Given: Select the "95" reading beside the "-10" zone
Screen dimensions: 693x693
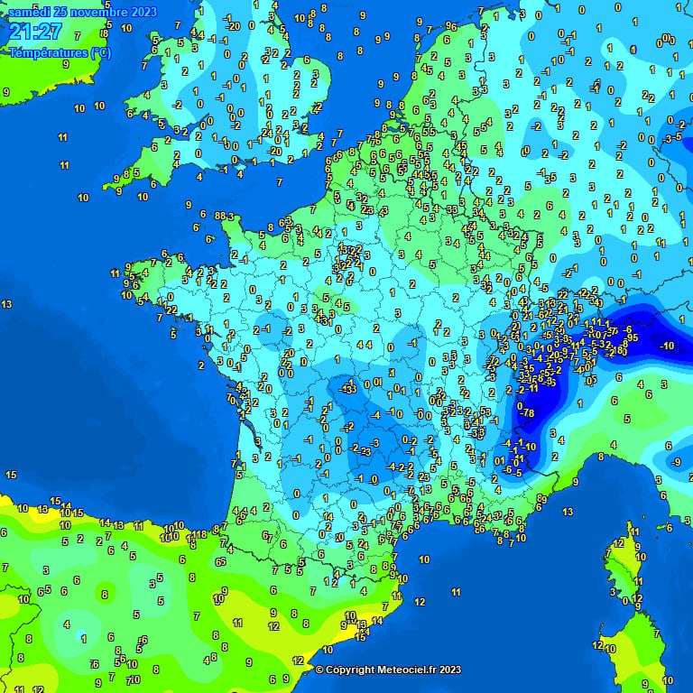Looking at the screenshot, I should pos(632,337).
